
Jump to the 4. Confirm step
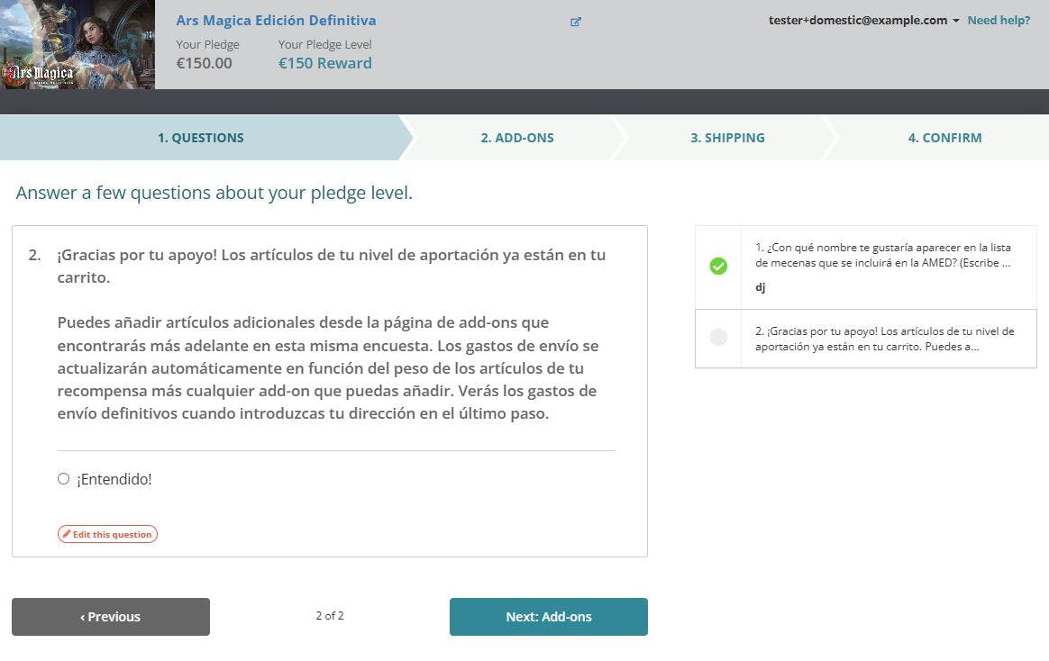[x=944, y=138]
